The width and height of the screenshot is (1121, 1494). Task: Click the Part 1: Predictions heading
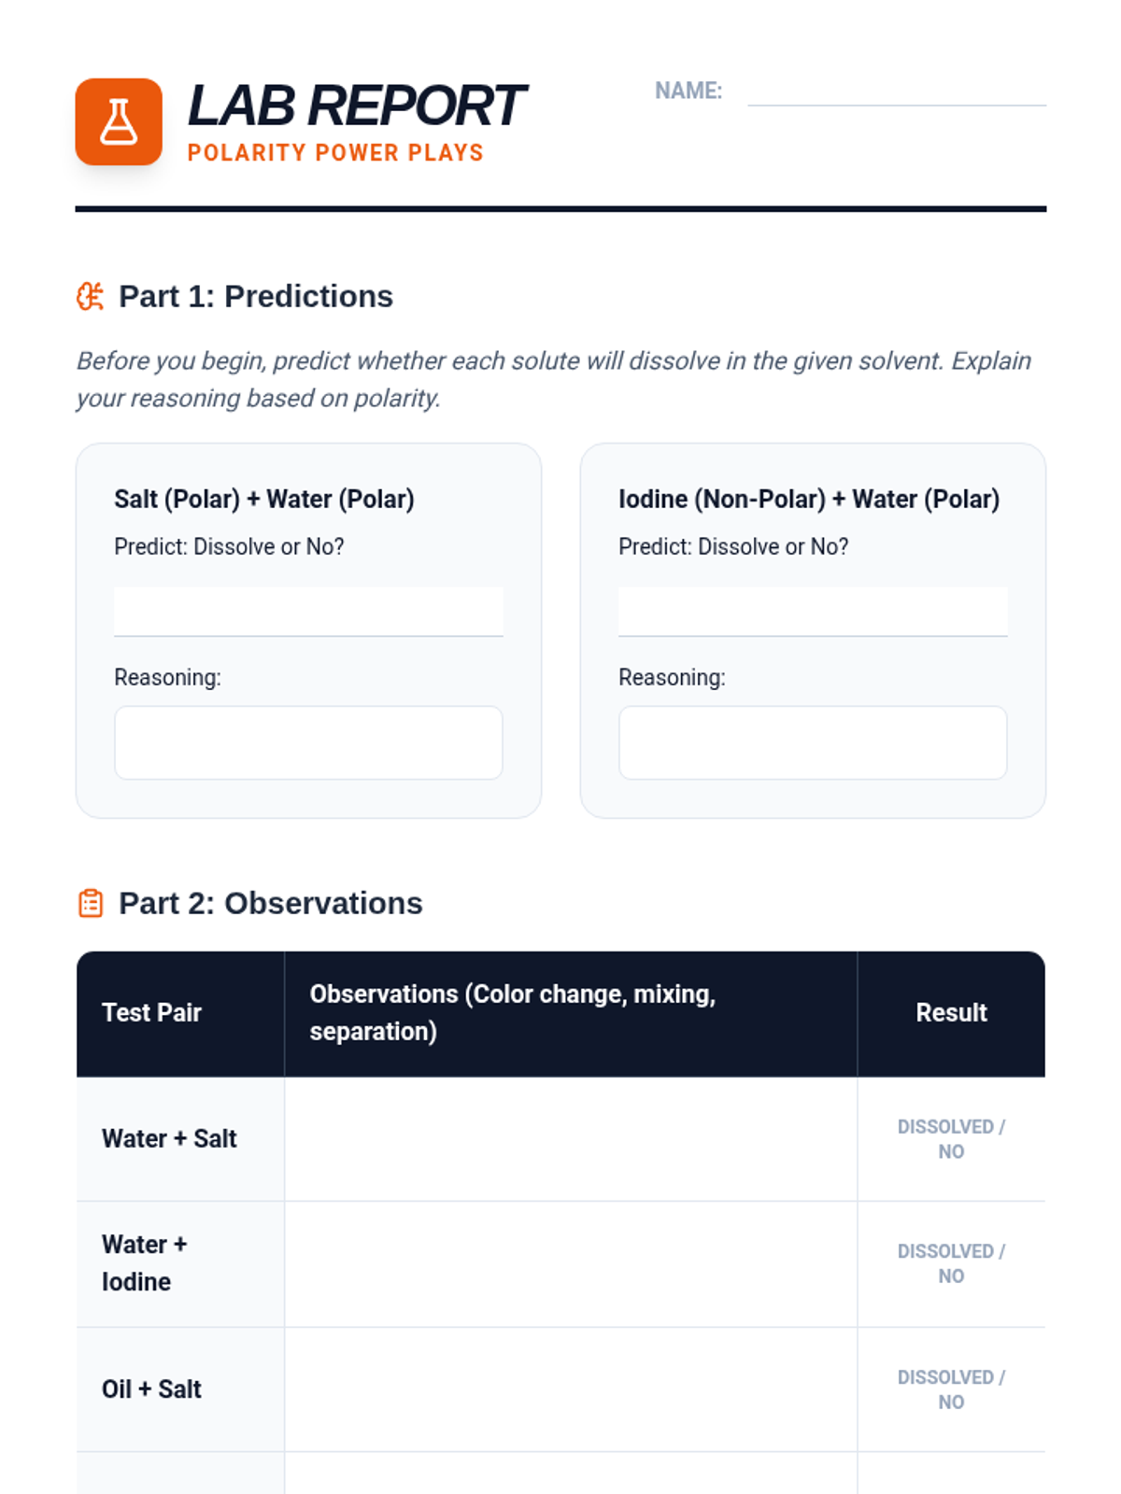256,297
